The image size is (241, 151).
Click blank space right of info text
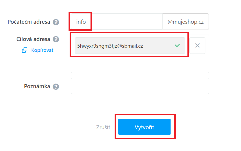126,22
